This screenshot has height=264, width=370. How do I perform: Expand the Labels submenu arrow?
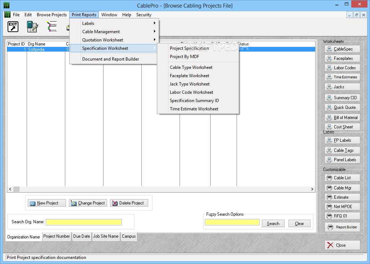pos(155,23)
